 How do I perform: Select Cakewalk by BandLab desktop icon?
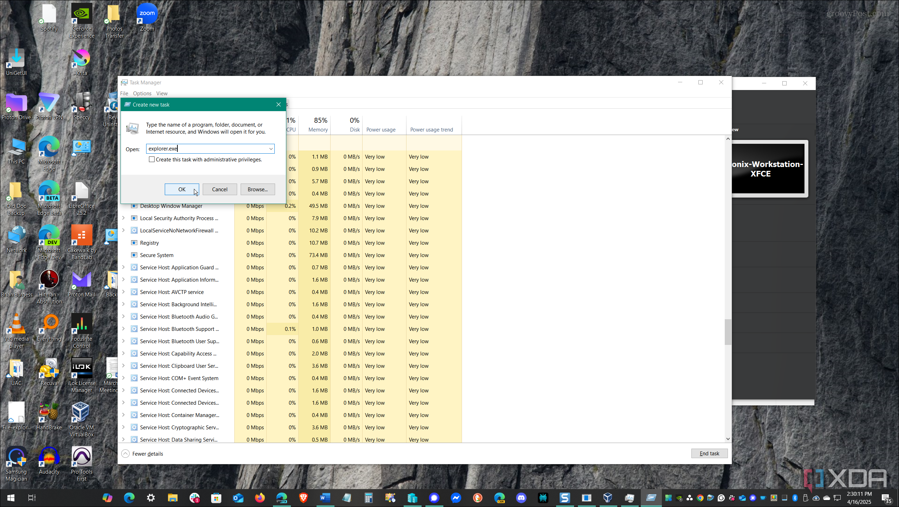pos(82,242)
